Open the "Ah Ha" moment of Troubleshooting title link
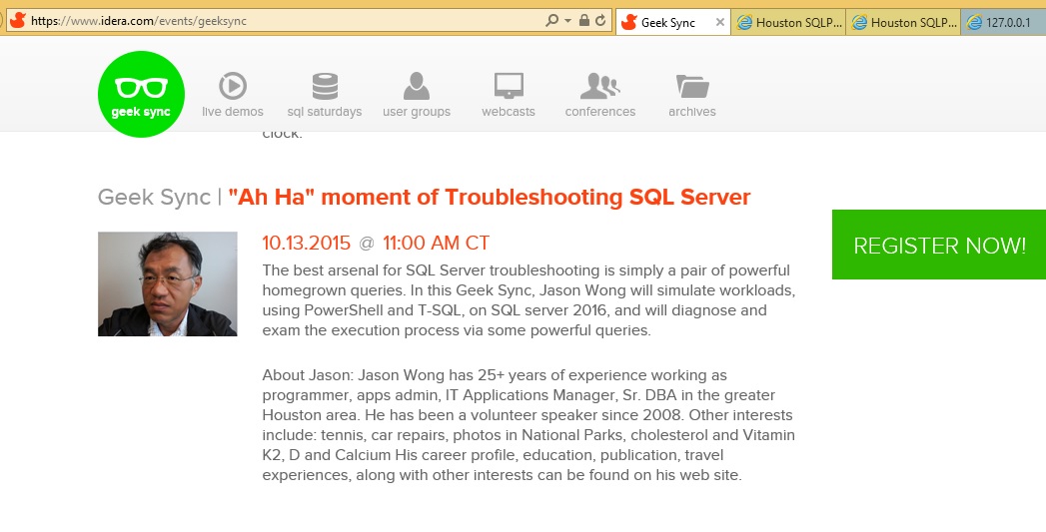 tap(489, 197)
